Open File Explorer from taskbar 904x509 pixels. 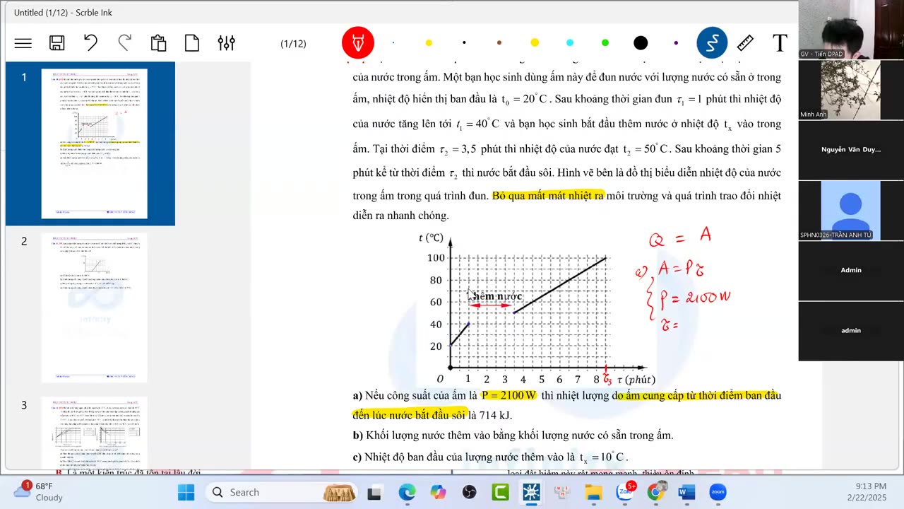tap(593, 492)
